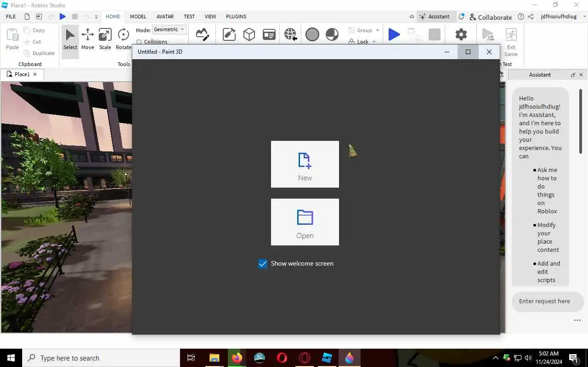Viewport: 588px width, 367px height.
Task: Click the Duplicate button in Clipboard group
Action: 39,53
